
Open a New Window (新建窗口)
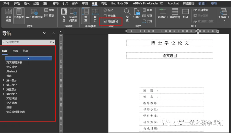click(163, 14)
